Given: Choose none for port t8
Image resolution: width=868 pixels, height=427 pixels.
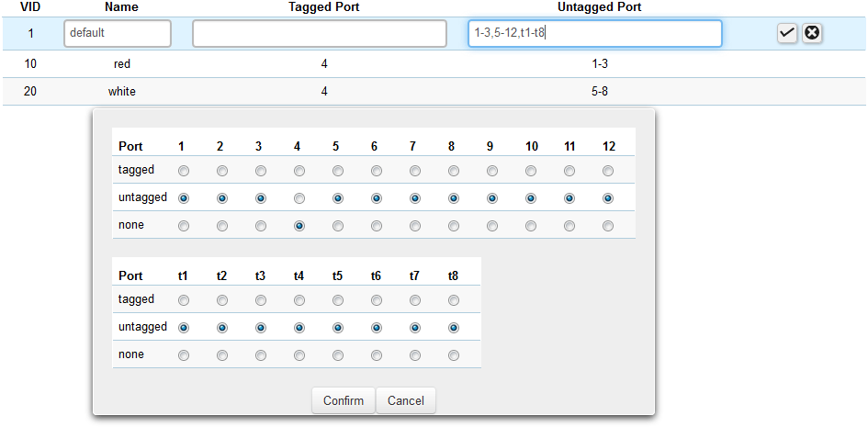Looking at the screenshot, I should point(454,355).
